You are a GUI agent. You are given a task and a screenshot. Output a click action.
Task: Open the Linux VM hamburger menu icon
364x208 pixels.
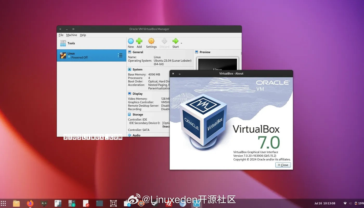tap(120, 55)
